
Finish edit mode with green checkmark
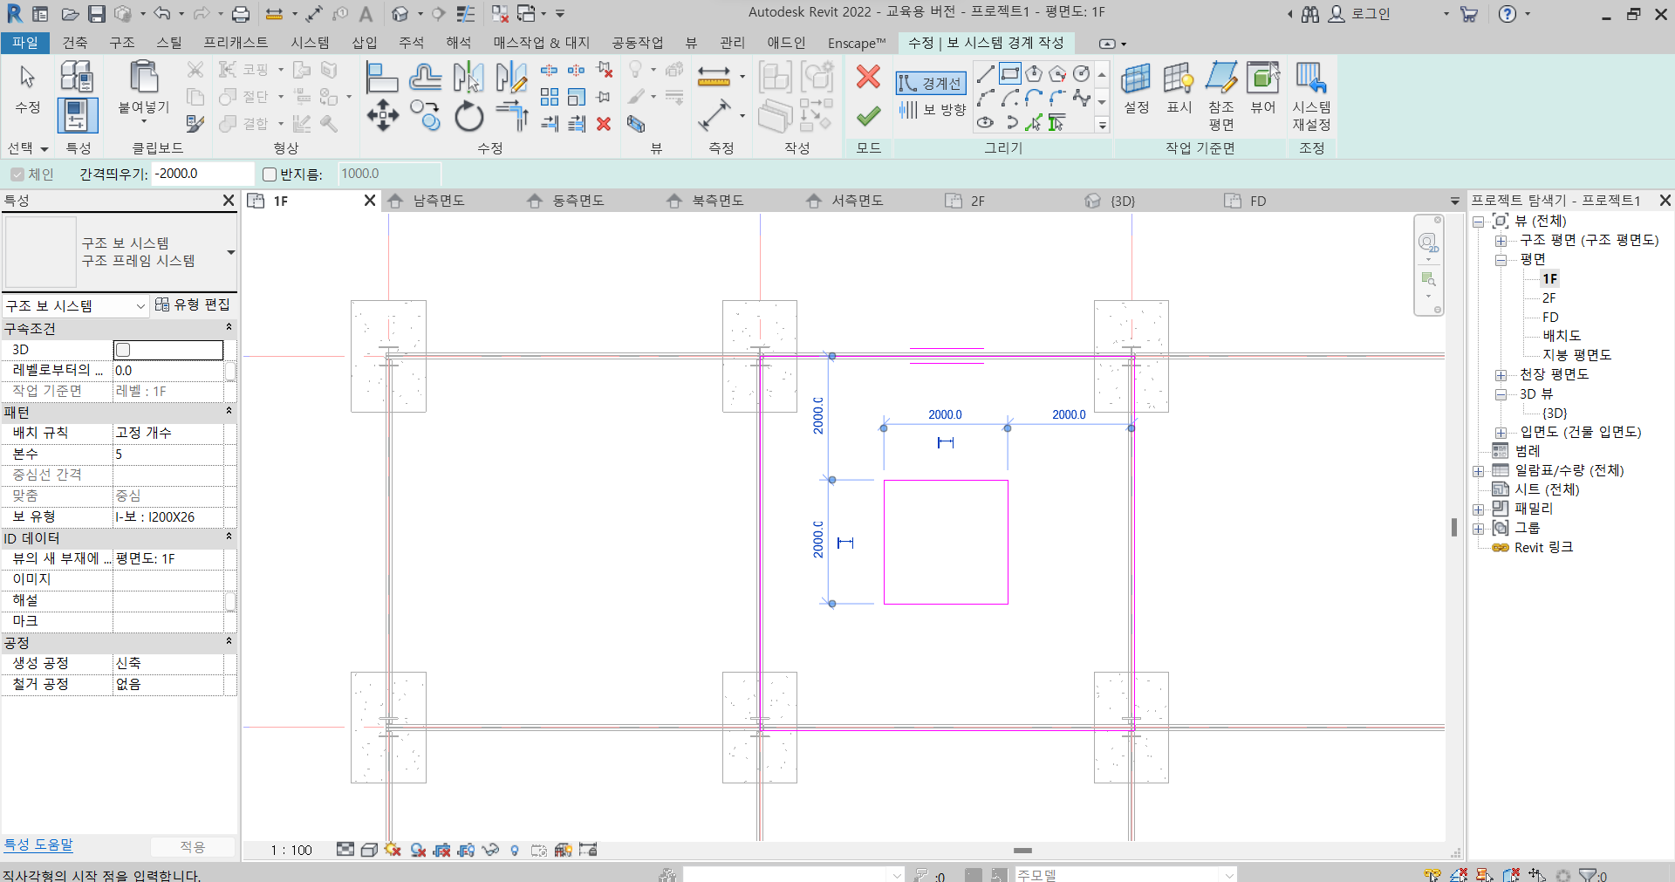pyautogui.click(x=868, y=115)
